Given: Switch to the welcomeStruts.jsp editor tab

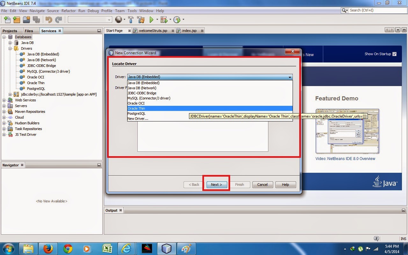Looking at the screenshot, I should (x=153, y=31).
